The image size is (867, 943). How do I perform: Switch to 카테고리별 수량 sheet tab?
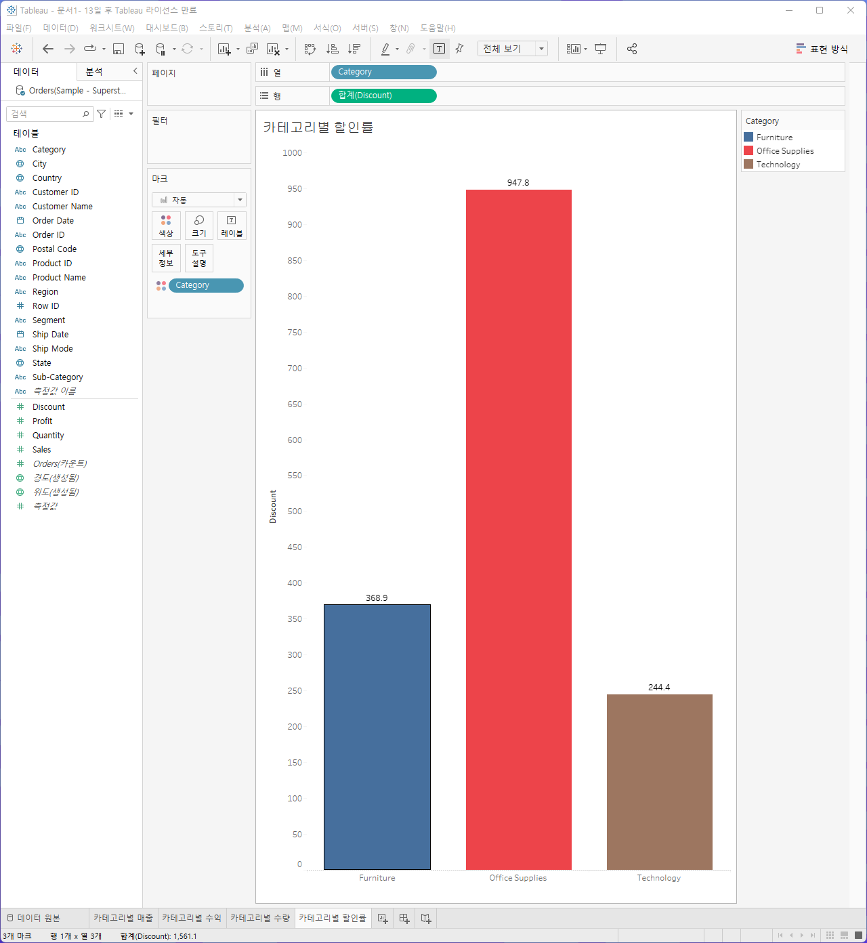[x=260, y=918]
